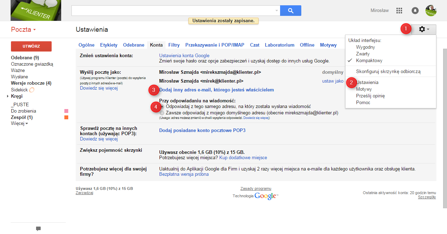Expand the search options arrow
This screenshot has height=234, width=447.
click(277, 11)
